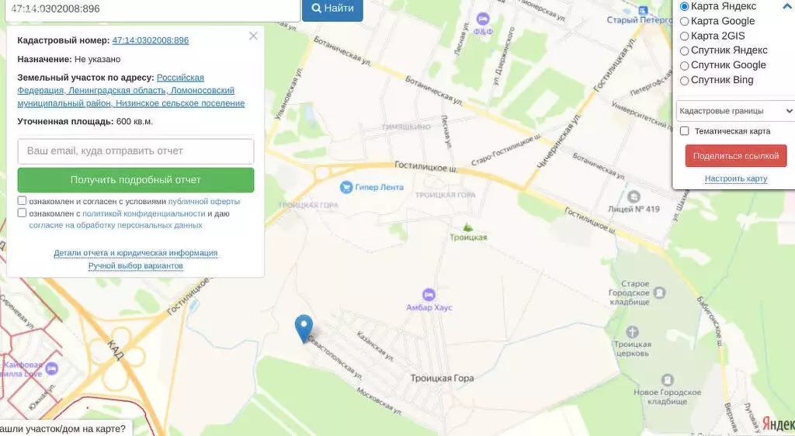Select the Карта Google radio option
The height and width of the screenshot is (436, 795).
(684, 21)
